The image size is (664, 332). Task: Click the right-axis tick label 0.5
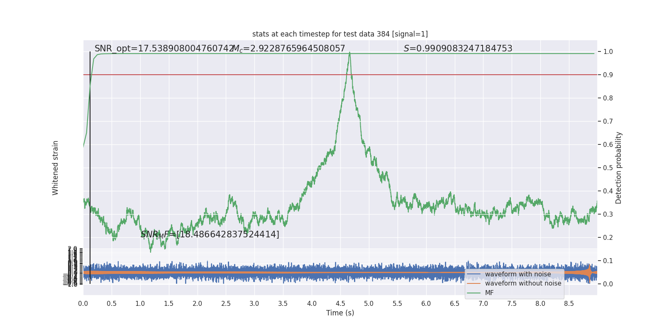pyautogui.click(x=608, y=168)
